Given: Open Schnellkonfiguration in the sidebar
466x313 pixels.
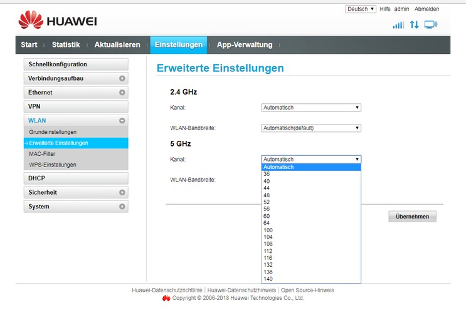Looking at the screenshot, I should pos(76,64).
